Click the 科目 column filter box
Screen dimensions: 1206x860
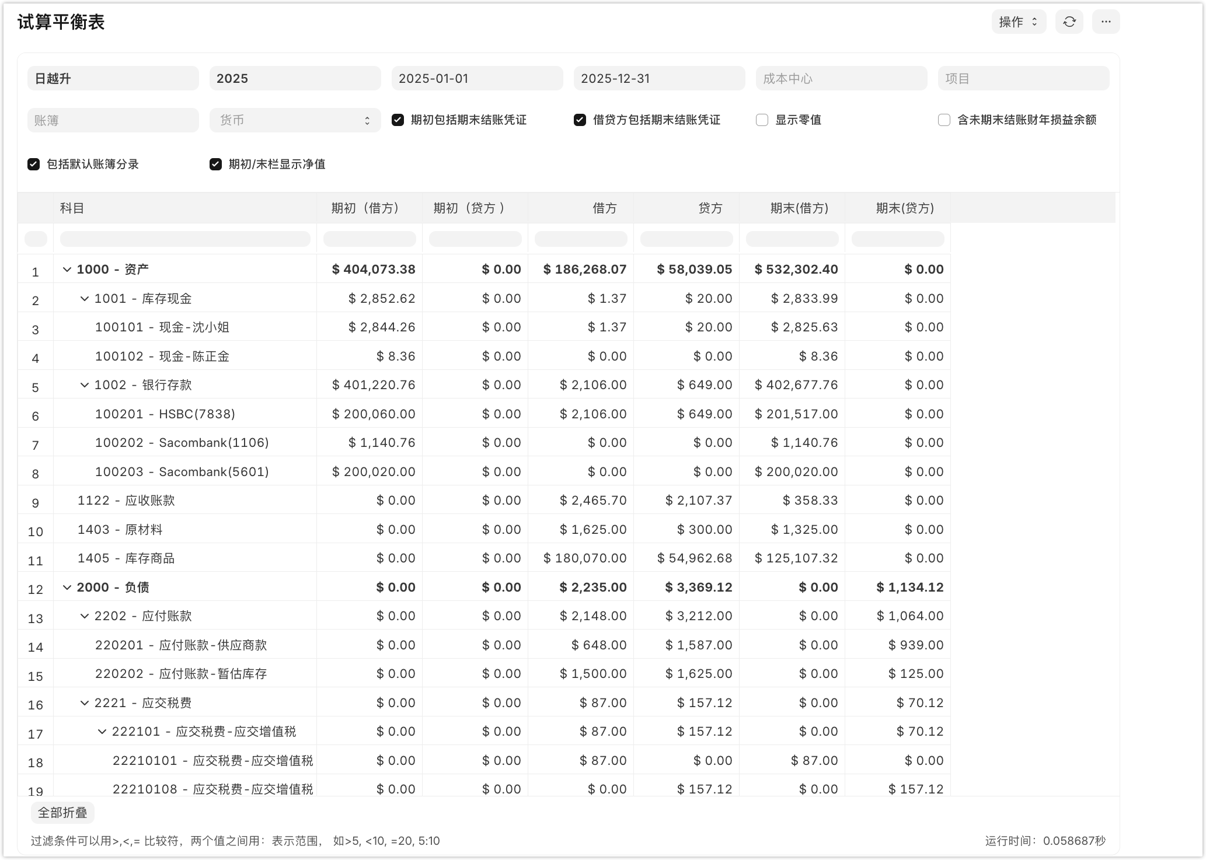[x=184, y=239]
